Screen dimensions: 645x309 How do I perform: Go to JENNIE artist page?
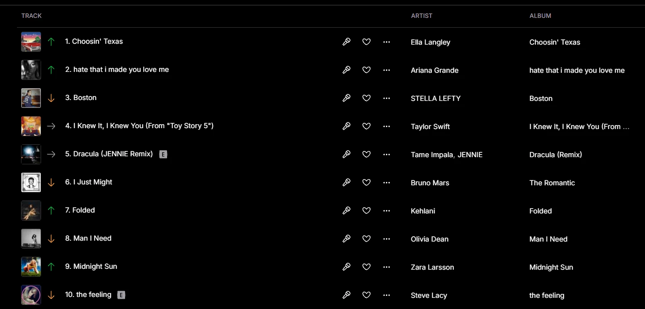click(x=470, y=154)
